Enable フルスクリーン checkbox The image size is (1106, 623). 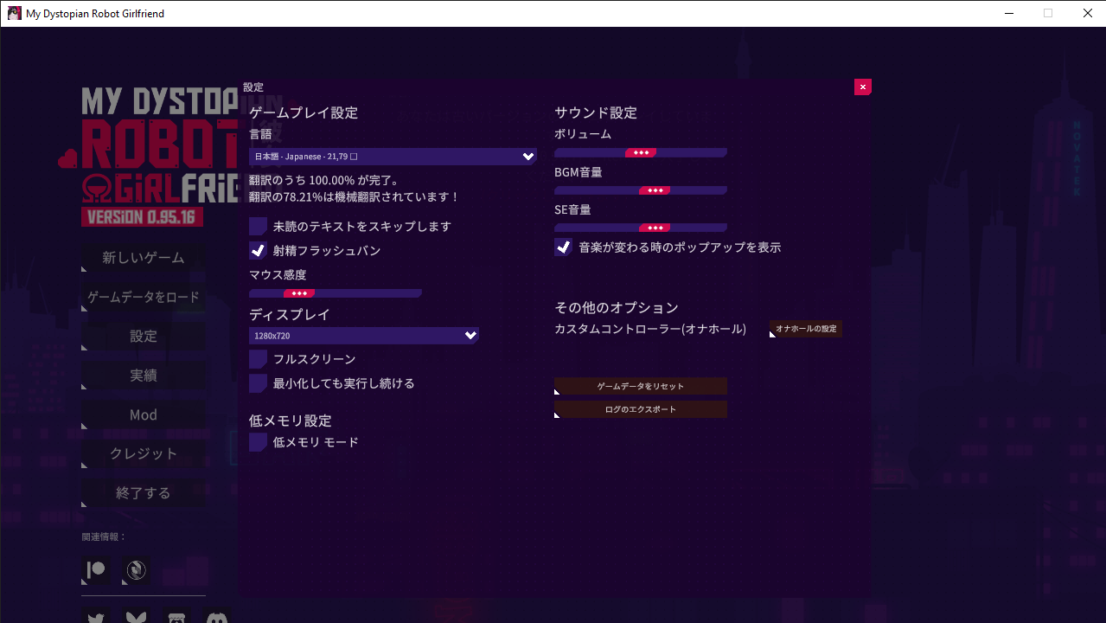[x=258, y=359]
